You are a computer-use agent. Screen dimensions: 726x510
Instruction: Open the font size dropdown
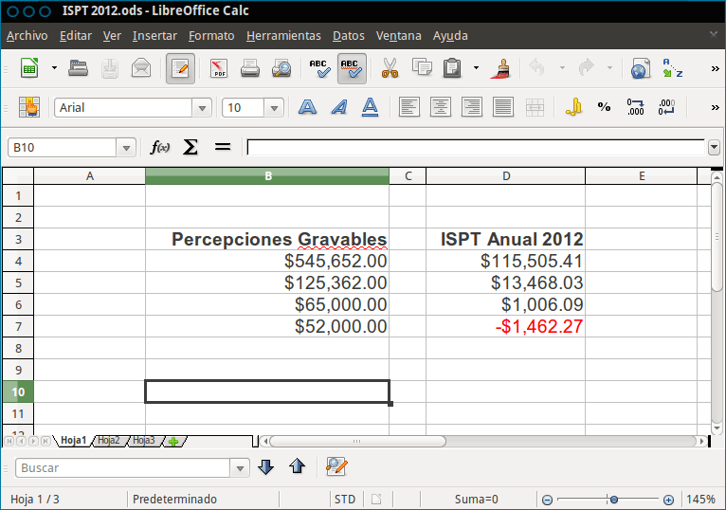point(274,108)
